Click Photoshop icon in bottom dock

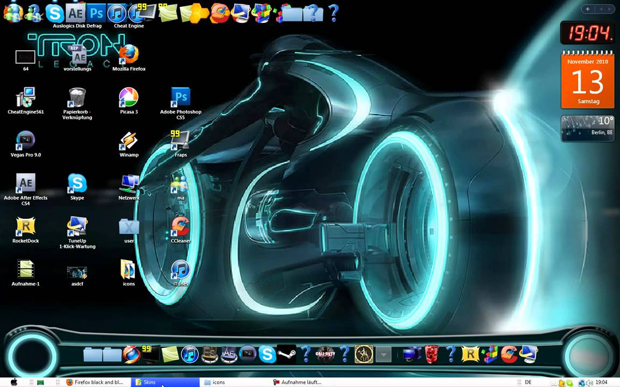tap(209, 354)
